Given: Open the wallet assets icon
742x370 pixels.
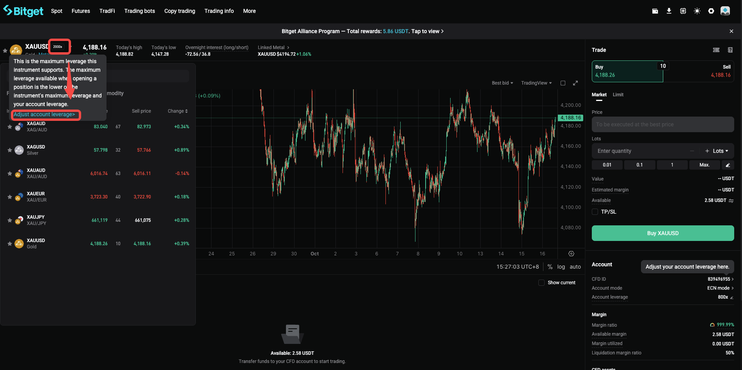Looking at the screenshot, I should coord(655,11).
